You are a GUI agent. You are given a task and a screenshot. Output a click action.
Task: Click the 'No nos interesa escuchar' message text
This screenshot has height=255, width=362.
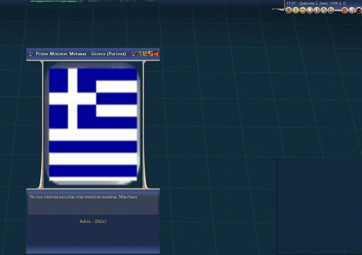click(84, 197)
